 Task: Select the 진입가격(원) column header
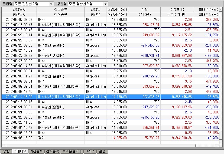coord(117,9)
